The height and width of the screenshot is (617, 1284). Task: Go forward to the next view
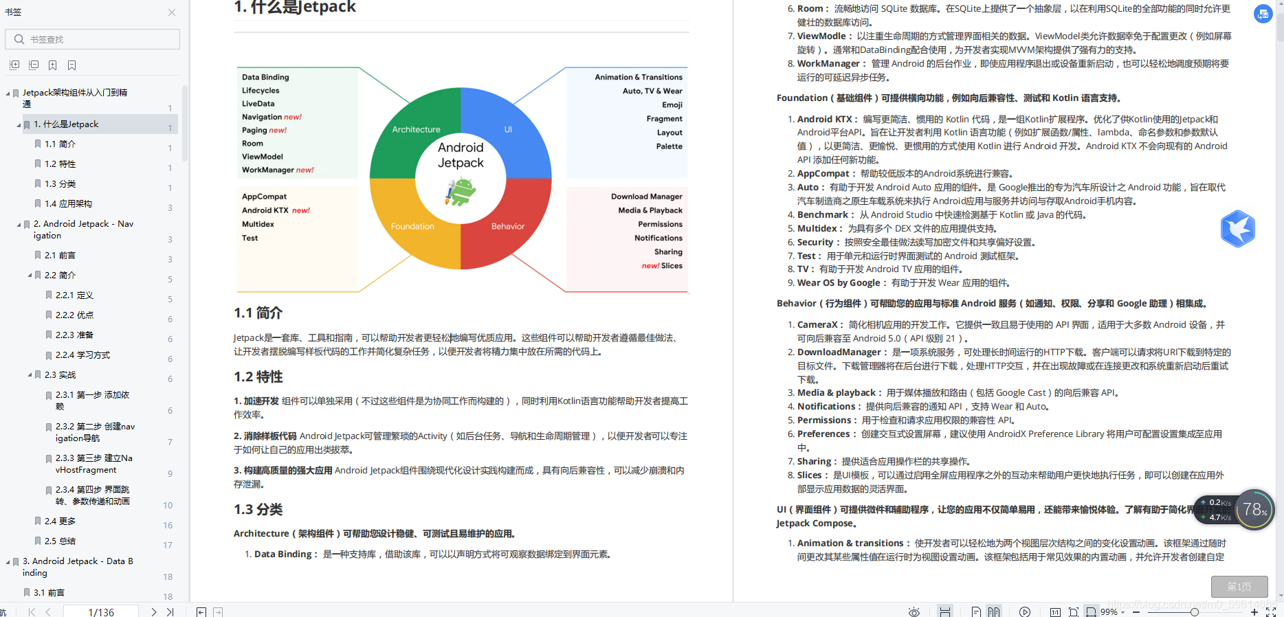[218, 612]
